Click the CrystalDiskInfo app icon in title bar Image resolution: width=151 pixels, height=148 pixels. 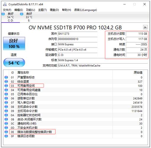coord(5,4)
